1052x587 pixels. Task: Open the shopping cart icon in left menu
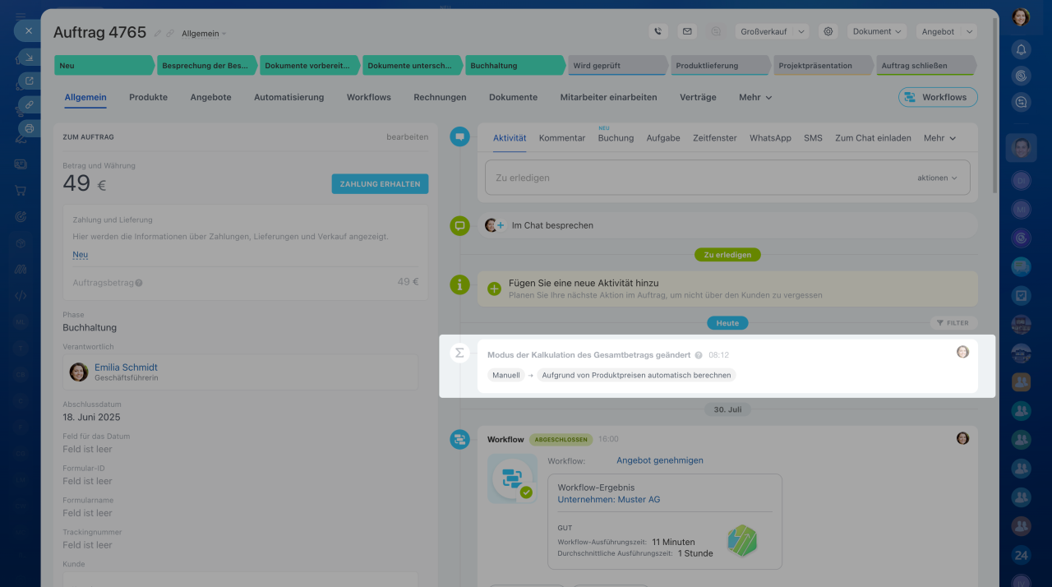click(21, 191)
